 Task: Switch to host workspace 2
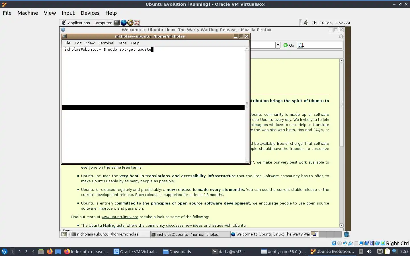coord(19,251)
